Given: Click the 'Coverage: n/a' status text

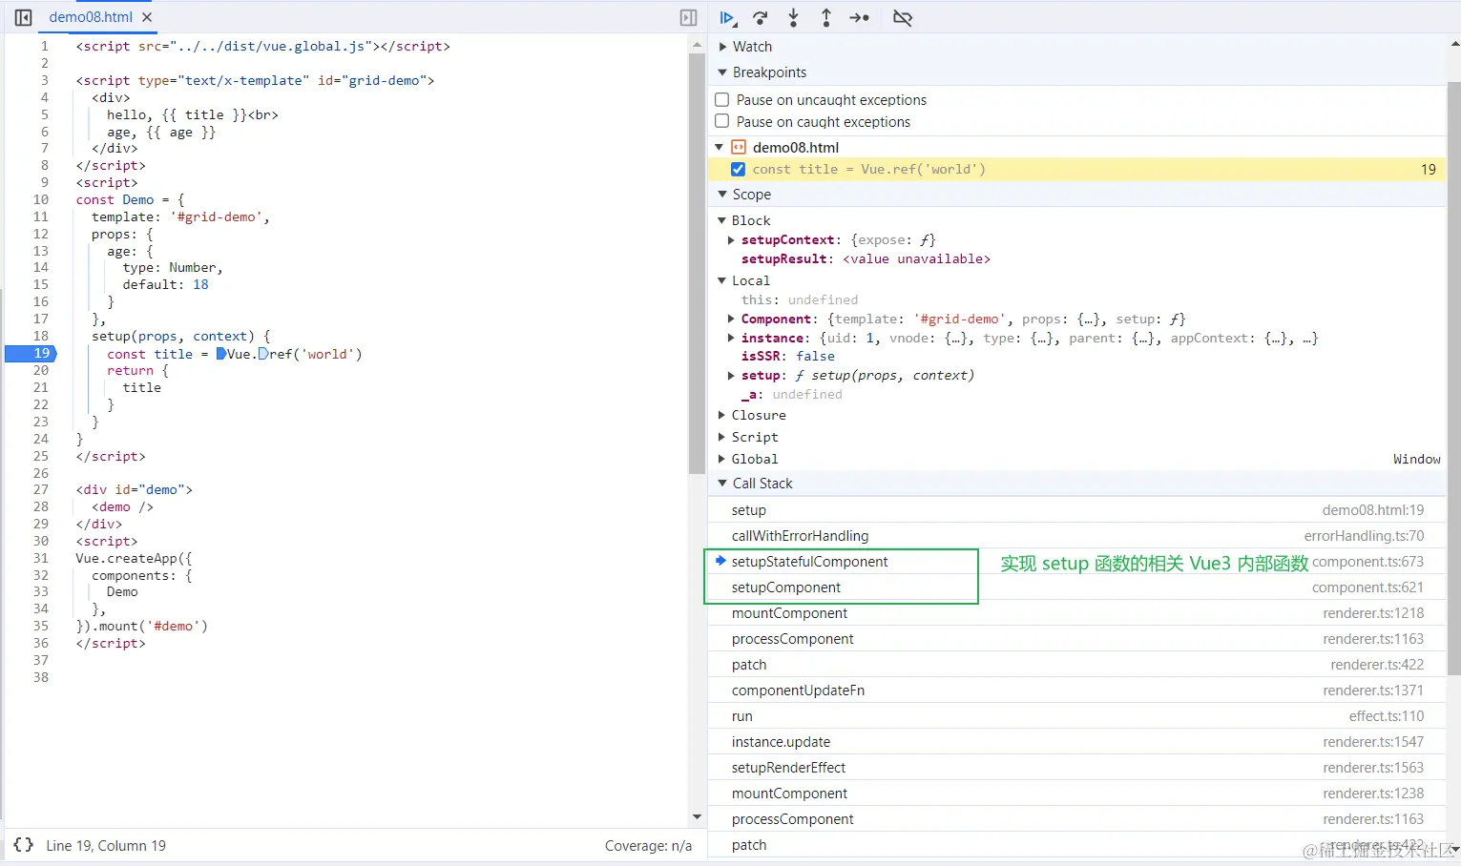Looking at the screenshot, I should click(648, 846).
